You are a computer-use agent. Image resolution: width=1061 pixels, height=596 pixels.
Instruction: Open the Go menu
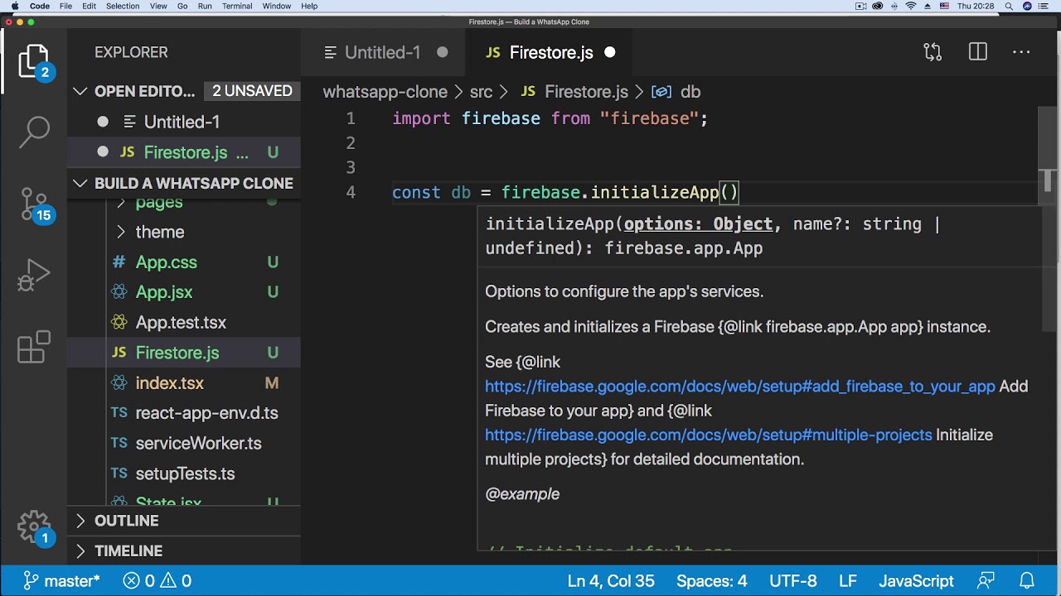coord(182,6)
